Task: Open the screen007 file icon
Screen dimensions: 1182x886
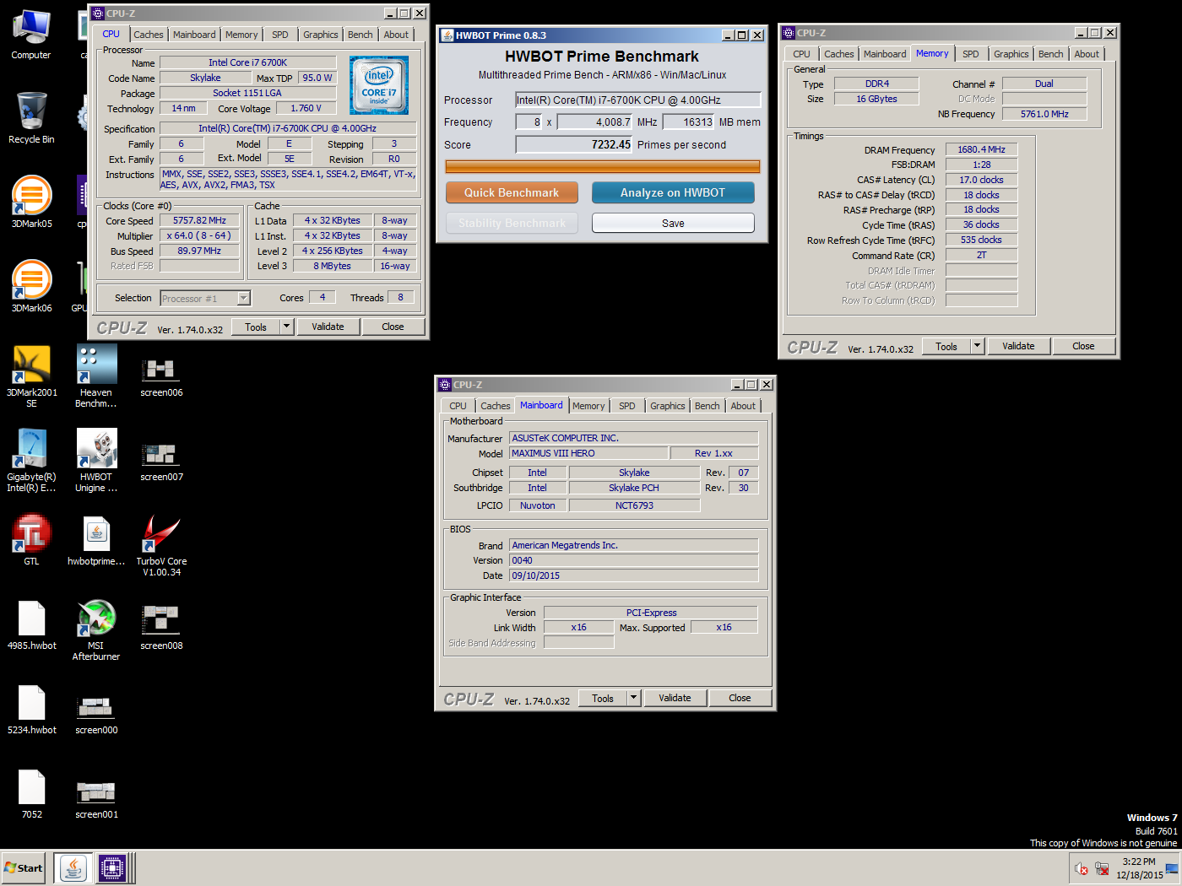Action: pos(161,461)
